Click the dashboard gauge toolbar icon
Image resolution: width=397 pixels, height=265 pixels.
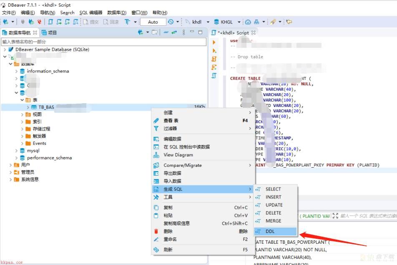(x=248, y=22)
